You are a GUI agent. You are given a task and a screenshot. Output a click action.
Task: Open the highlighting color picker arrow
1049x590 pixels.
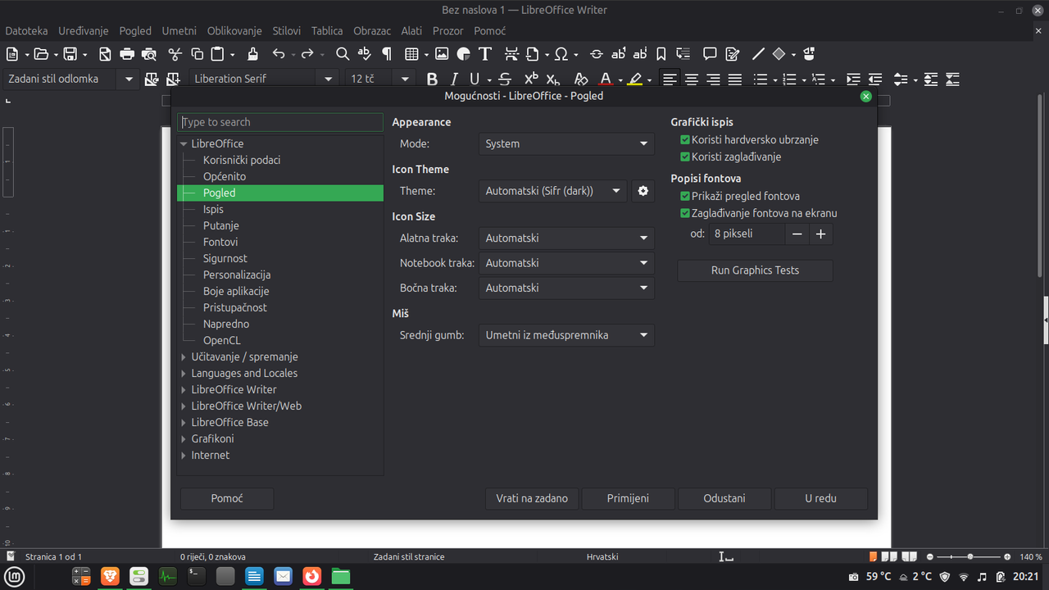(649, 79)
